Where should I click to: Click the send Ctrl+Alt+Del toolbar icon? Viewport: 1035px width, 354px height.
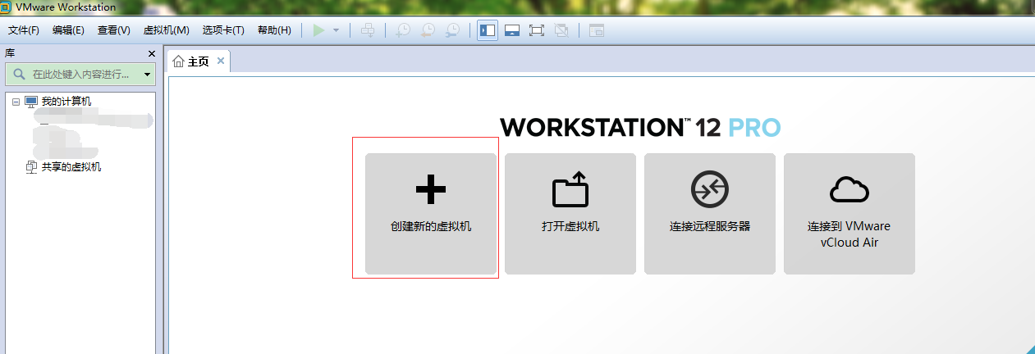click(x=368, y=30)
